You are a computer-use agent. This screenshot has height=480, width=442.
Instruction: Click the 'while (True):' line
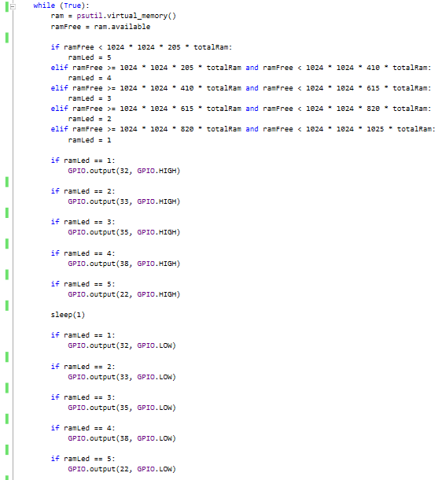[x=61, y=6]
